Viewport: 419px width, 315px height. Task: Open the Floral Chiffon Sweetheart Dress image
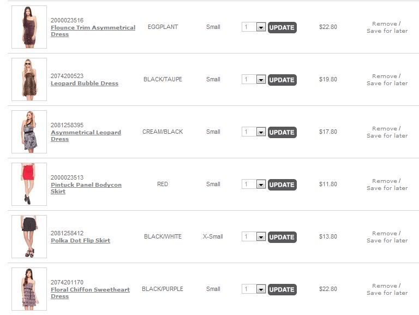(29, 289)
